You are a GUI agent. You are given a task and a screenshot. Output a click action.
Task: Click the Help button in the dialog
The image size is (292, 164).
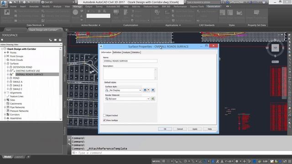(210, 129)
